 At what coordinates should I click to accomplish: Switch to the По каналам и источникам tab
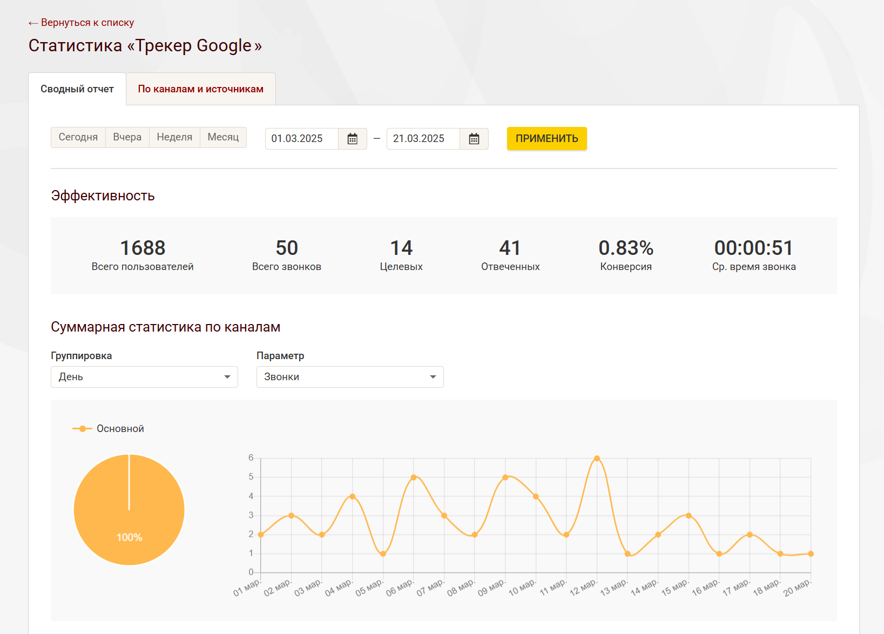200,89
